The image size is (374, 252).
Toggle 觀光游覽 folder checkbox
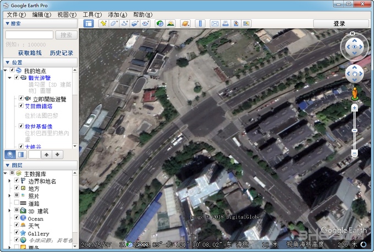[x=16, y=78]
